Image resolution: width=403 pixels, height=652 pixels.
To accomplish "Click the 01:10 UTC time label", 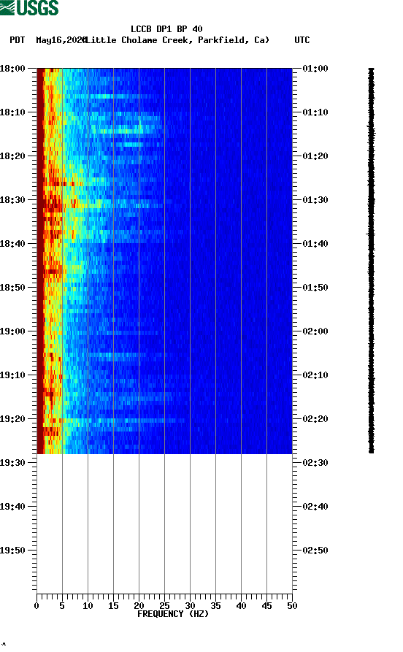I will [315, 112].
